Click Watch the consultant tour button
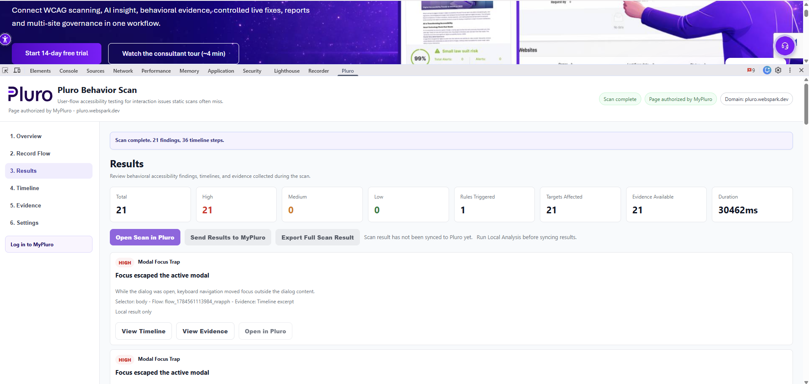The image size is (809, 384). click(174, 54)
